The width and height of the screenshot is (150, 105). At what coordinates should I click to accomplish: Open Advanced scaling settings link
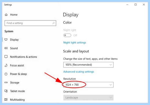point(79,72)
